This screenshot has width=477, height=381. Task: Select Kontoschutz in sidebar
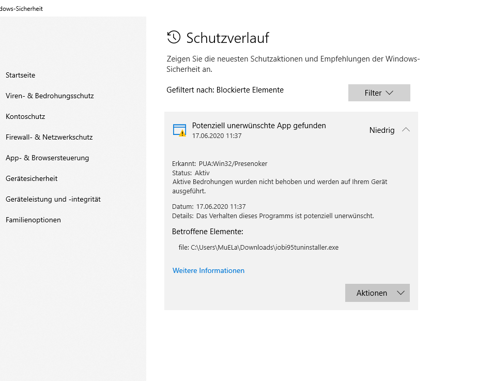25,116
